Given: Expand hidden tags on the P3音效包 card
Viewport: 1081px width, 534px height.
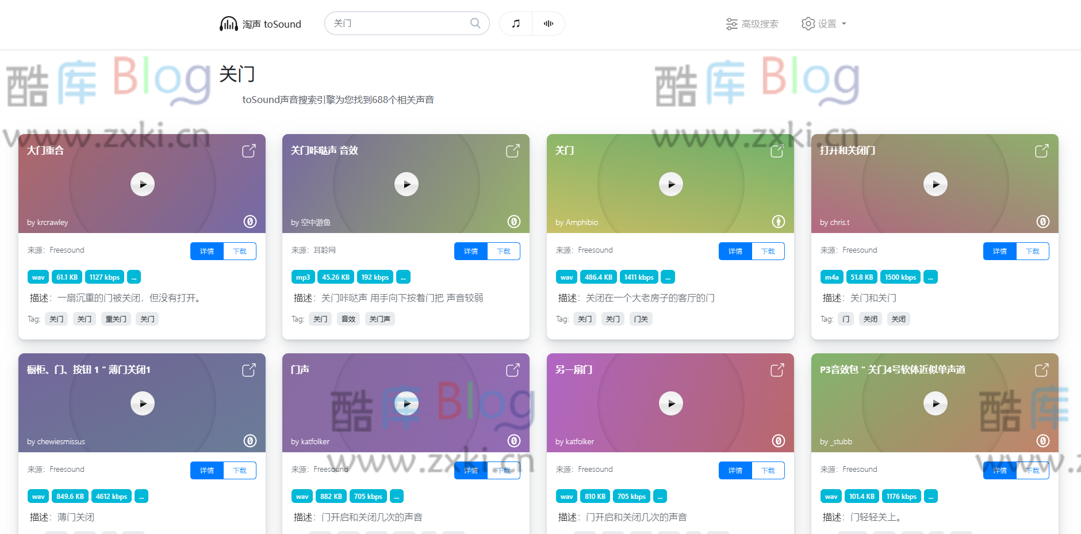Looking at the screenshot, I should pos(931,495).
